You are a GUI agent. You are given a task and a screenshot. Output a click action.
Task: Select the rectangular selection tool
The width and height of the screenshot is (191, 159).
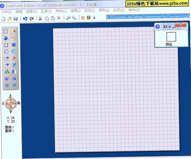point(6,31)
